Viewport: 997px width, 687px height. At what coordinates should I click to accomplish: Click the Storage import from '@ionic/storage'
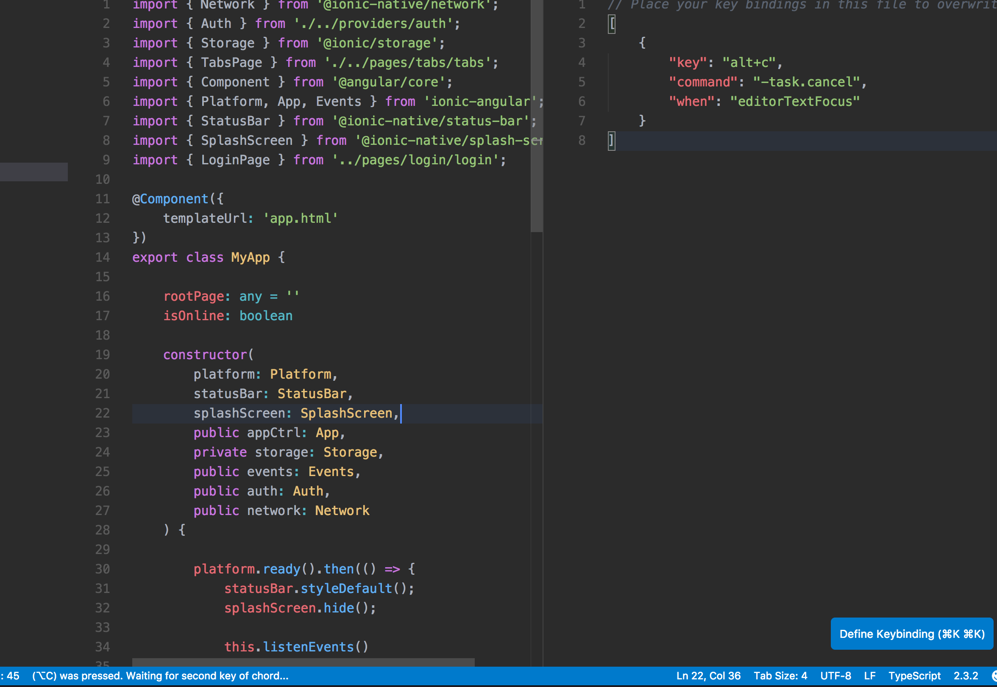tap(289, 43)
